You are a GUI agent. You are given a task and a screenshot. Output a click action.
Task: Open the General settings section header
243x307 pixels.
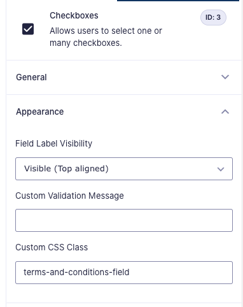124,77
